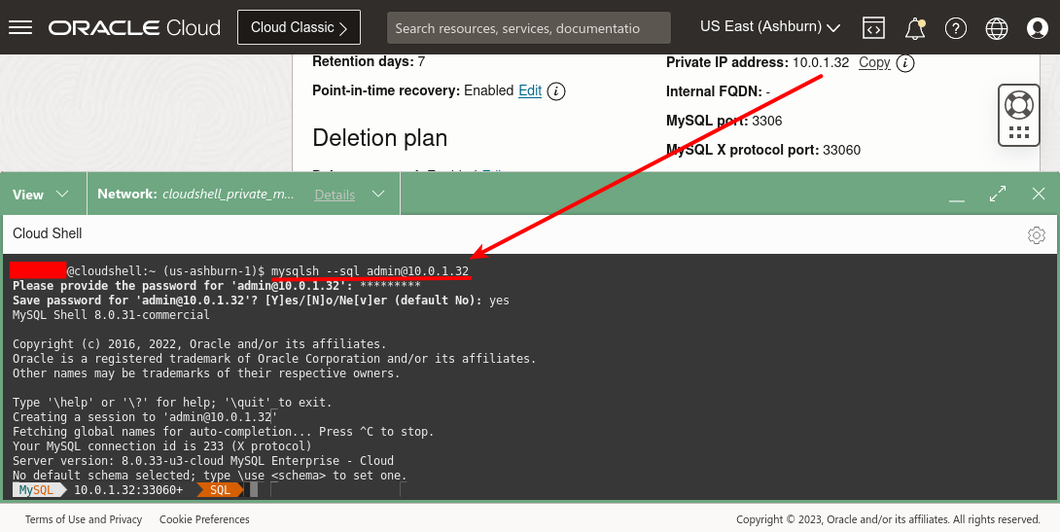Open the support lifebuoy widget
This screenshot has width=1060, height=532.
[x=1019, y=105]
